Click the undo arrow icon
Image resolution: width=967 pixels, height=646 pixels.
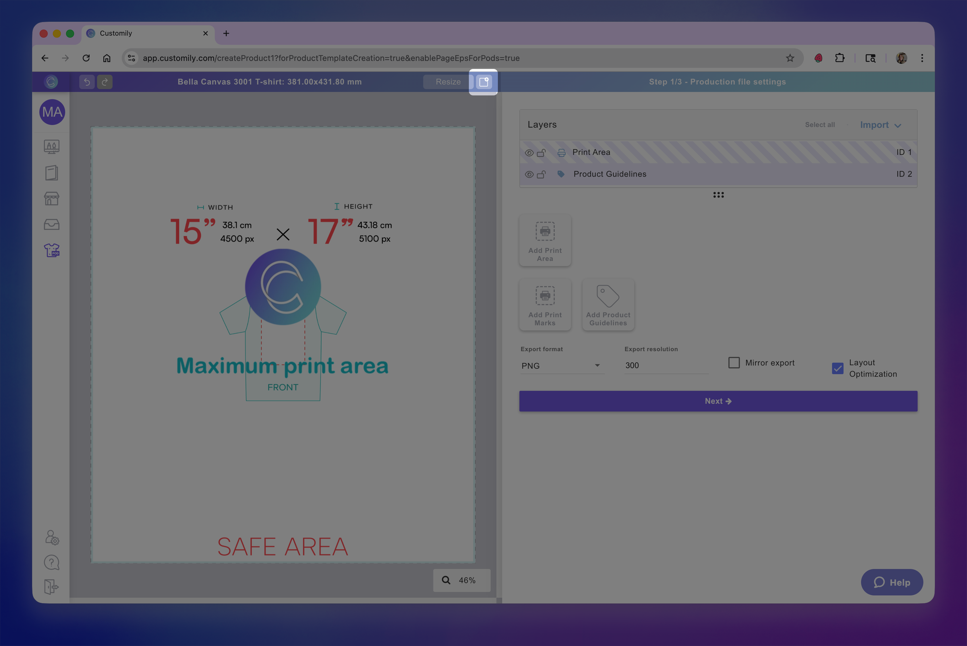87,82
